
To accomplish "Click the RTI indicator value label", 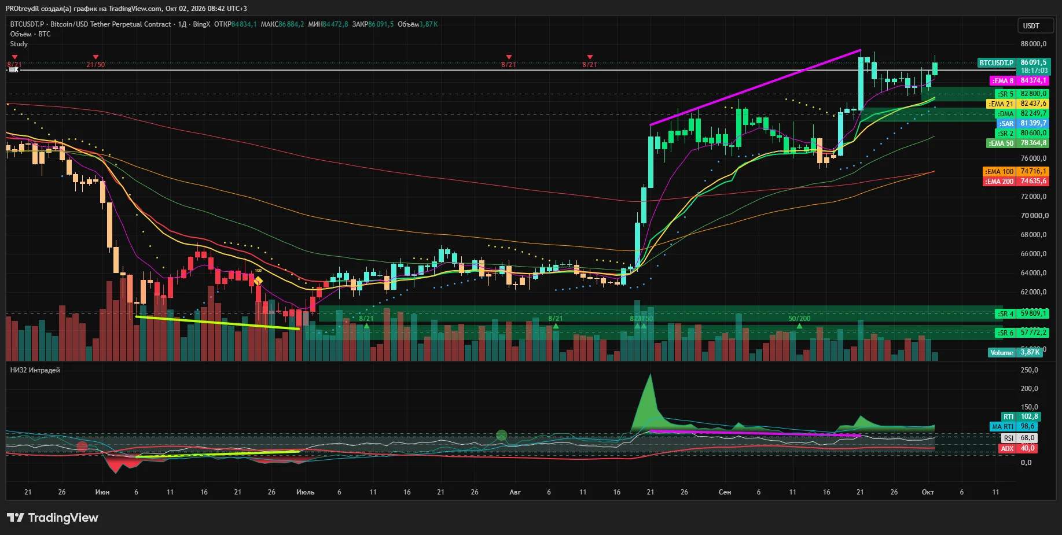I will (x=1021, y=416).
